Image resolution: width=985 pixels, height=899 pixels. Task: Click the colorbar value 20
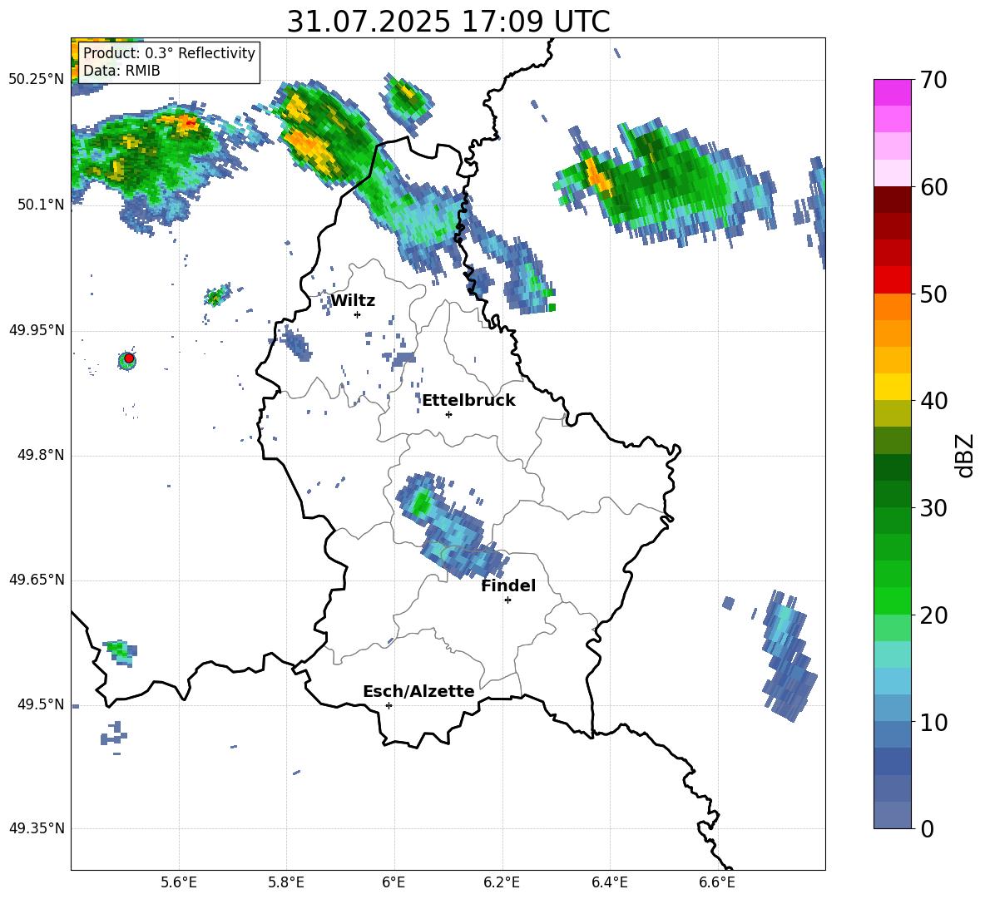coord(933,615)
